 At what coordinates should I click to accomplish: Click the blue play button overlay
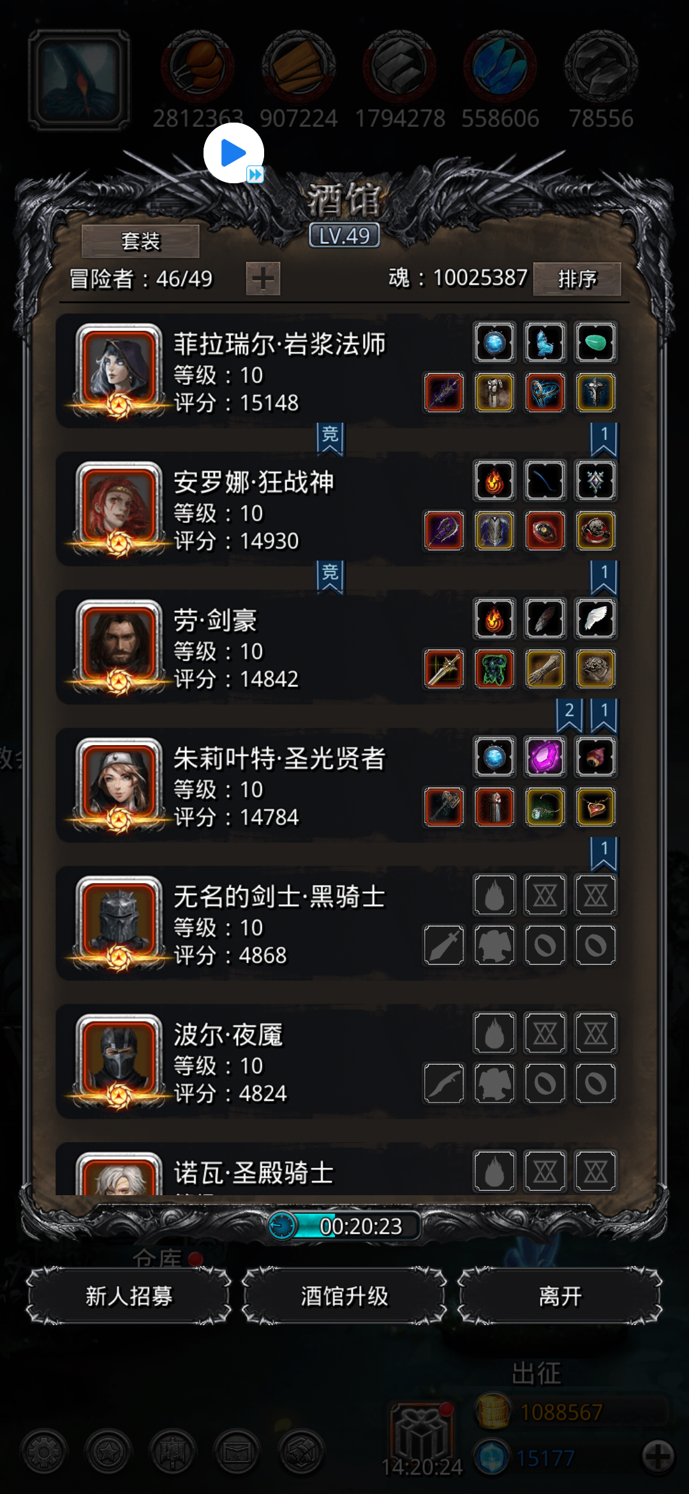pos(233,153)
